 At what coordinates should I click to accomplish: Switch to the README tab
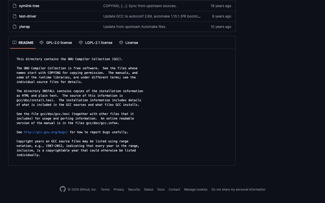click(x=23, y=43)
